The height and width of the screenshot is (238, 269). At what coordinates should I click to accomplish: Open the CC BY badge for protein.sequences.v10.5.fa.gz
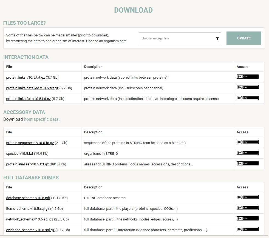247,142
